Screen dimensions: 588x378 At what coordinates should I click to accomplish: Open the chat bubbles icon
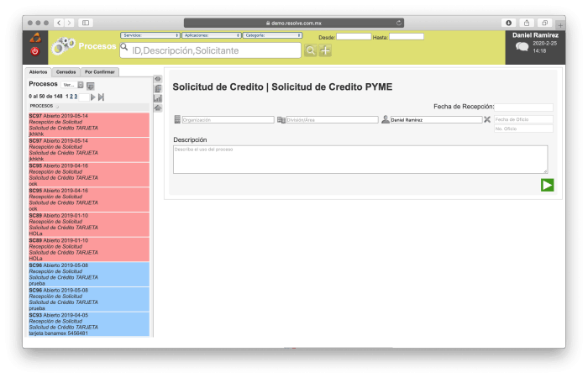pyautogui.click(x=522, y=47)
